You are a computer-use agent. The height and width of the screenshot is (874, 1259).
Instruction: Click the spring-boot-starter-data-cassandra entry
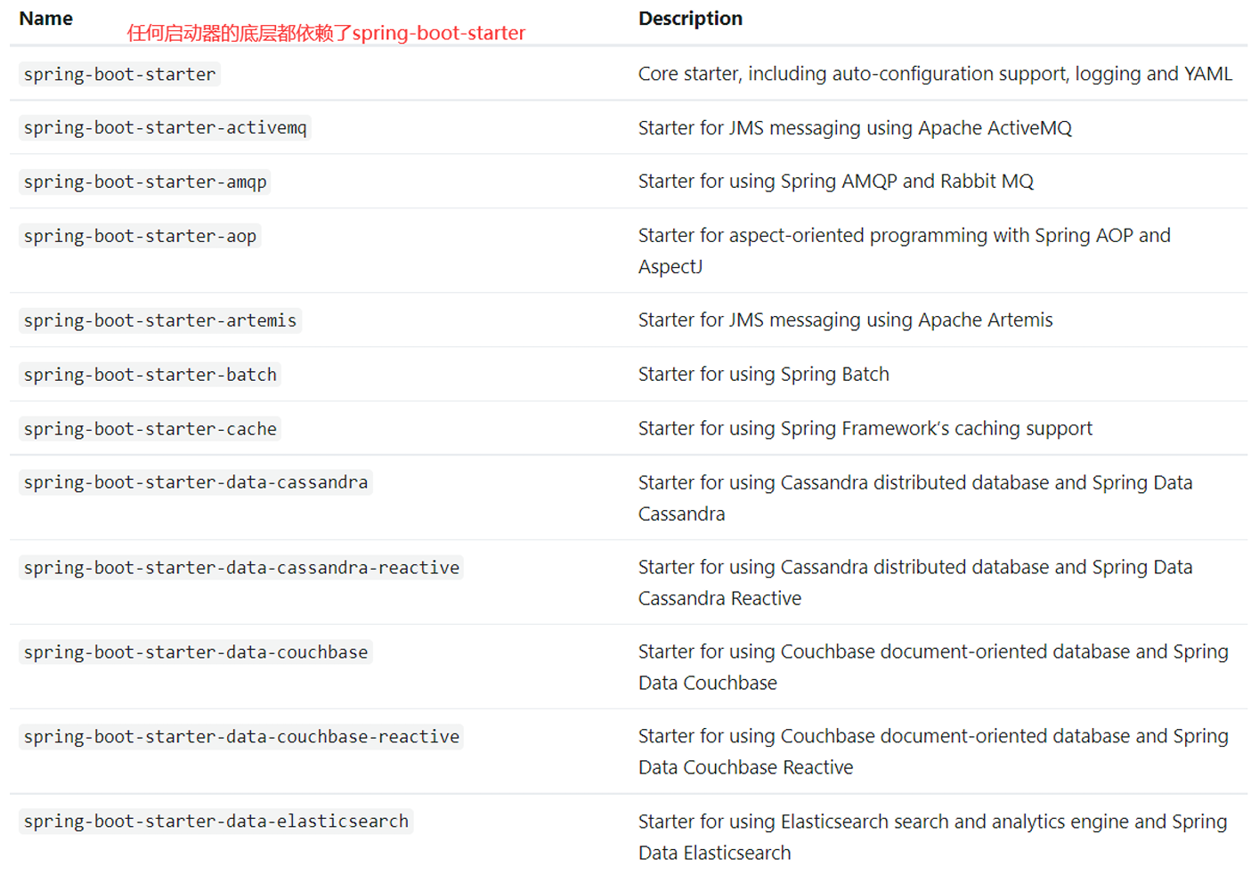(x=195, y=482)
